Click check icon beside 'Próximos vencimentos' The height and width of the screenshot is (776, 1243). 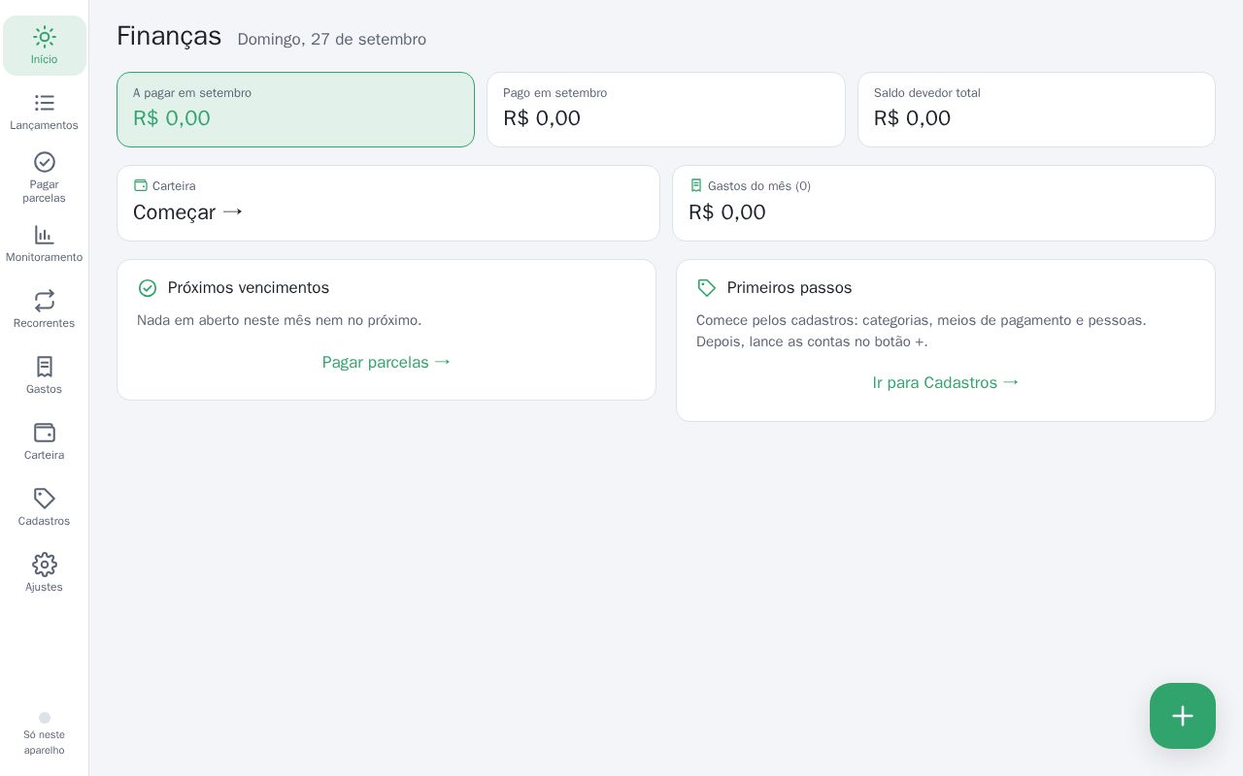tap(148, 288)
